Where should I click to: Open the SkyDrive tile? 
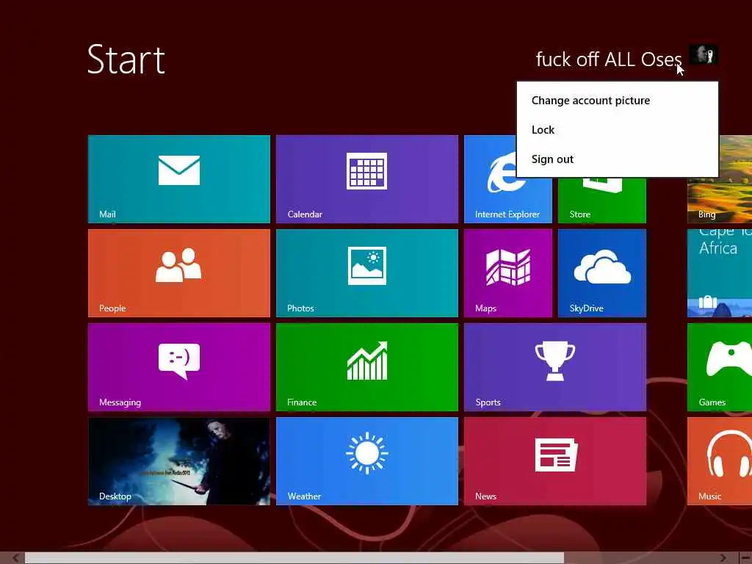602,273
